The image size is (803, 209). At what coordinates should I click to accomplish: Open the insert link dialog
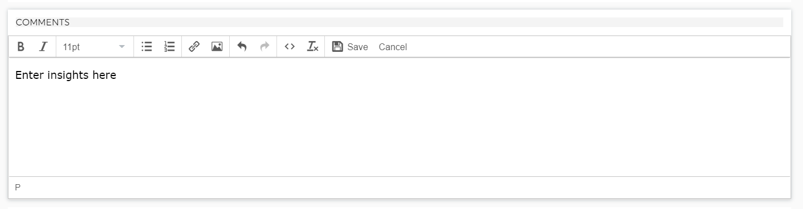pyautogui.click(x=194, y=47)
